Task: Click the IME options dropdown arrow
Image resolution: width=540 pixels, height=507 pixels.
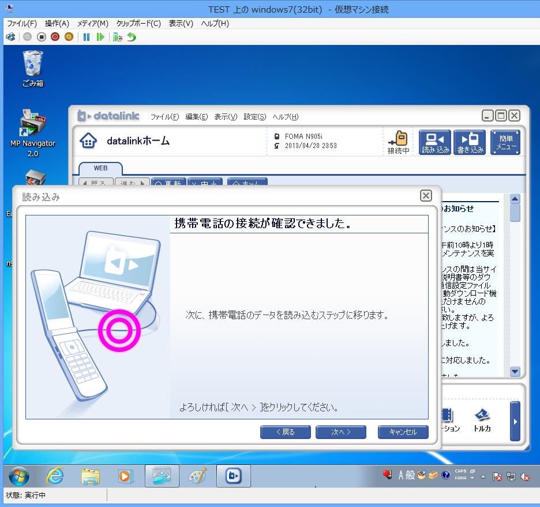Action: click(x=472, y=478)
